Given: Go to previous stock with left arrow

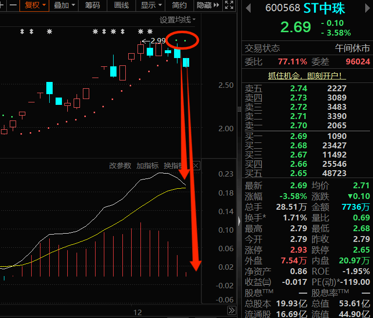Looking at the screenshot, I should [248, 8].
